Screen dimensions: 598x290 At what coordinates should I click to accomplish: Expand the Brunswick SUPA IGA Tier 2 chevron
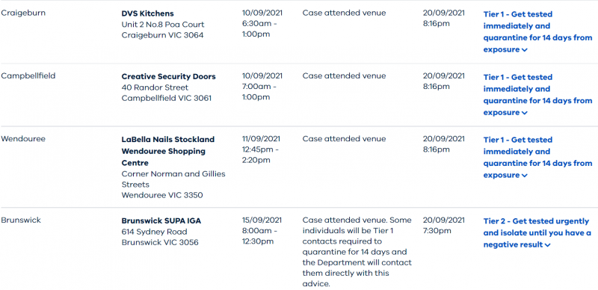pos(548,245)
